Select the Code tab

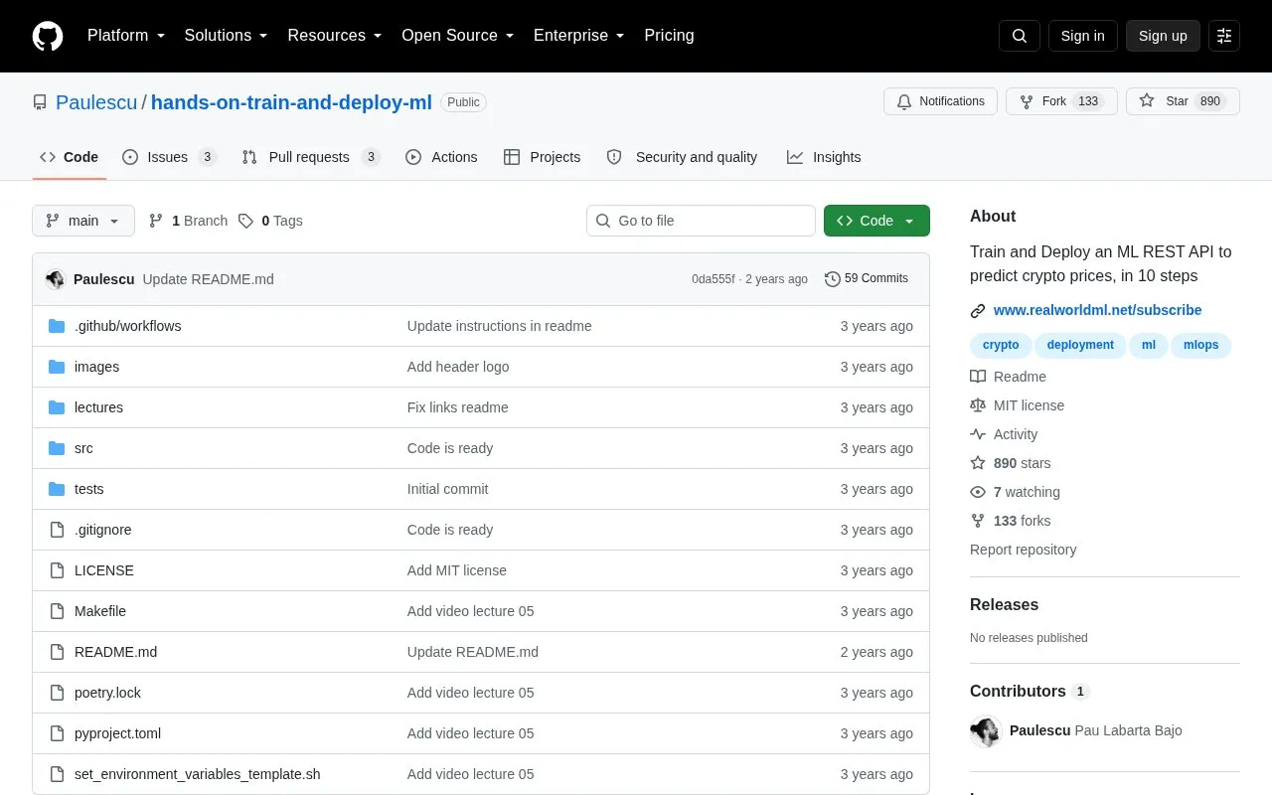(x=69, y=157)
